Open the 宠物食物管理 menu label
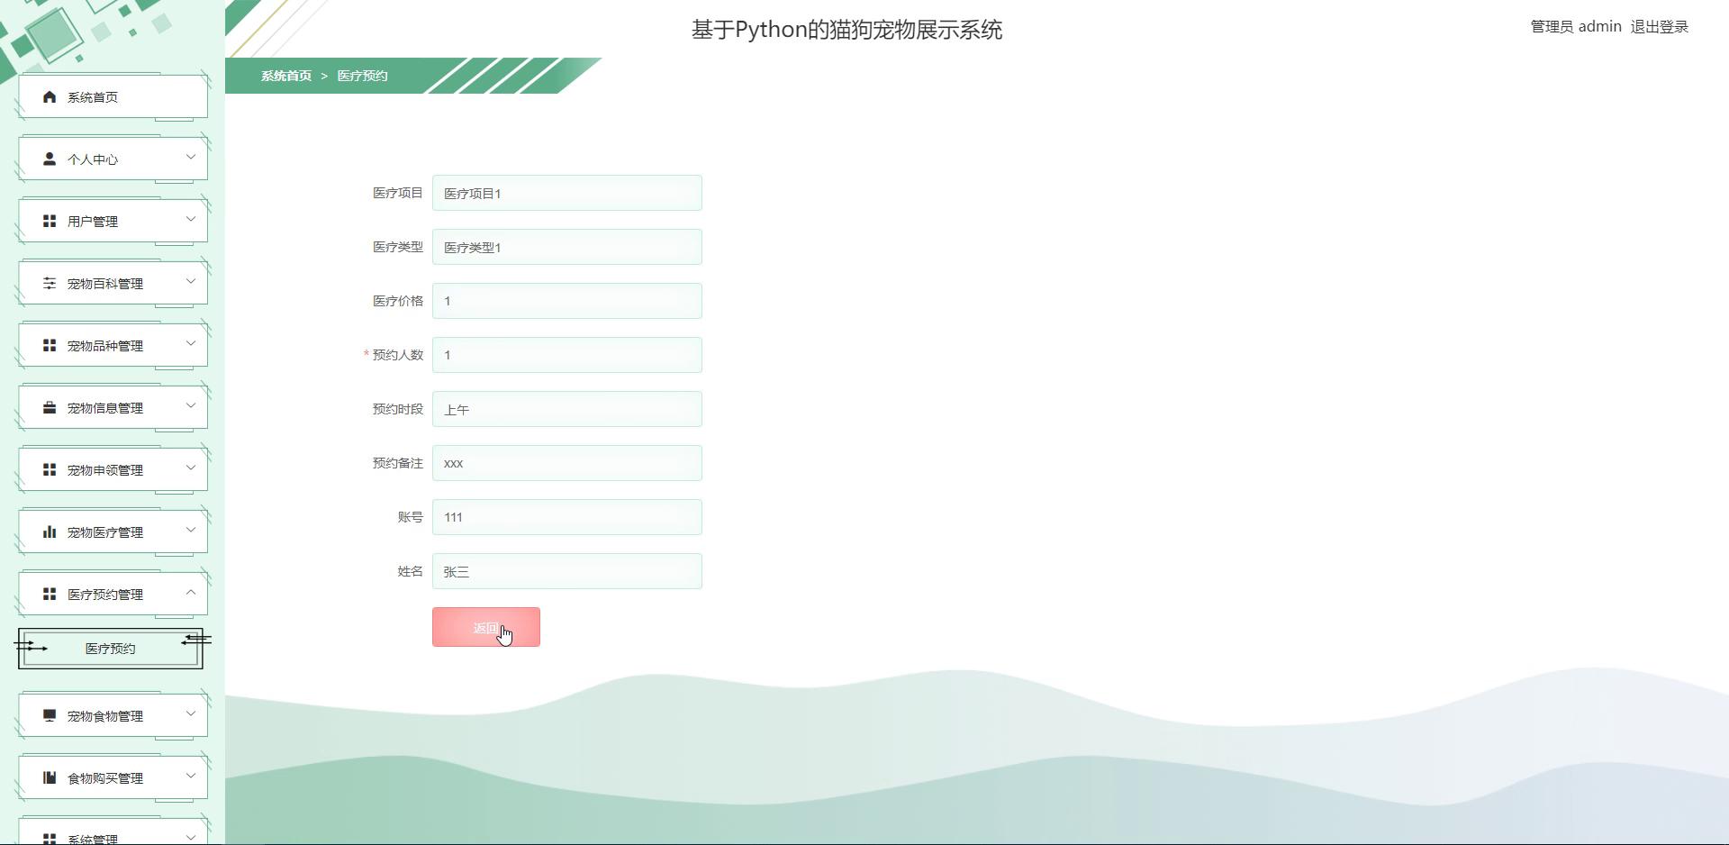 [x=105, y=716]
